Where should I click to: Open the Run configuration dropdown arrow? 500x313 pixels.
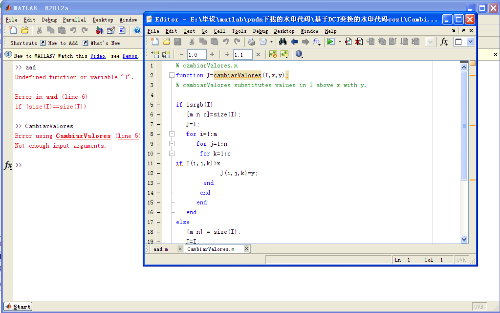coord(339,42)
